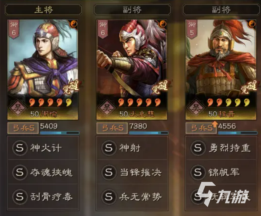Open the 当锋摧决 skill entry
This screenshot has width=261, height=216.
tap(132, 172)
